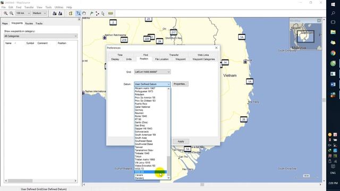Close the map overview inset
Image resolution: width=340 pixels, height=191 pixels.
click(319, 21)
